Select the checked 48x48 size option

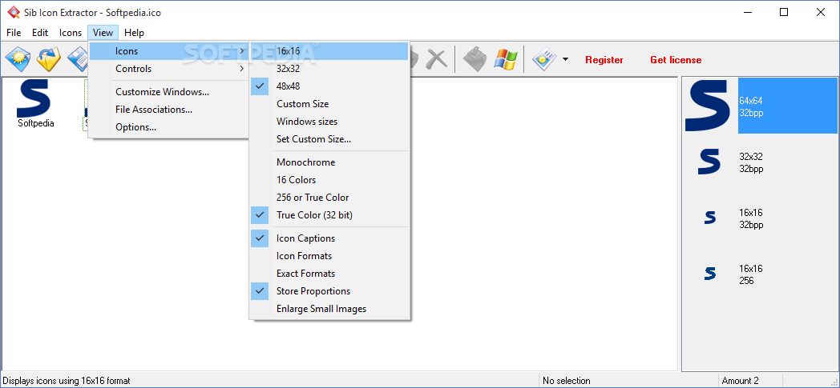pos(329,86)
